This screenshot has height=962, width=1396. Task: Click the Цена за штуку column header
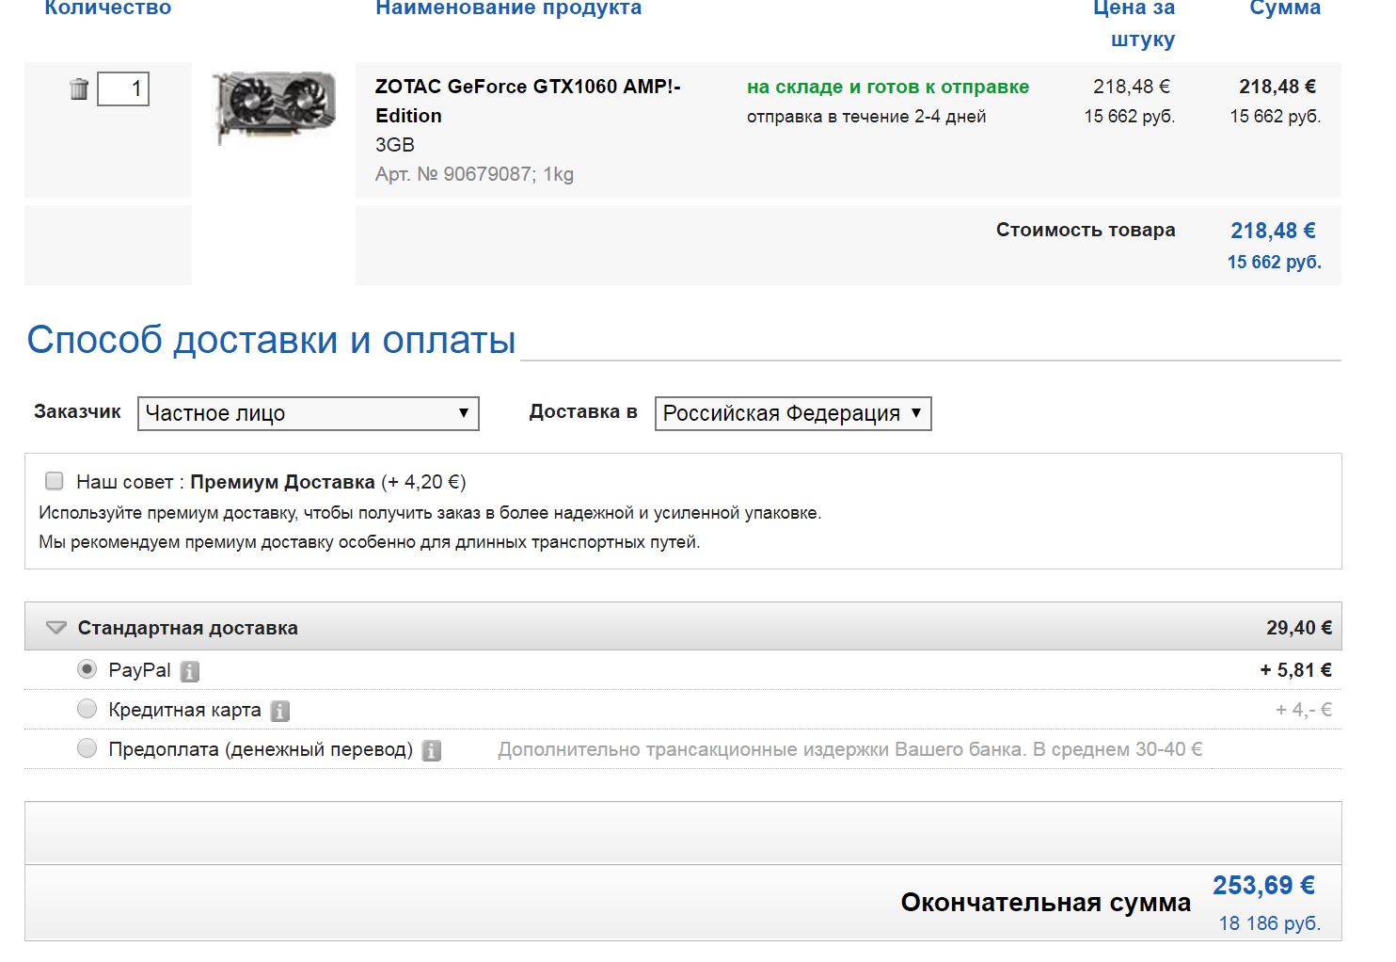pyautogui.click(x=1134, y=24)
